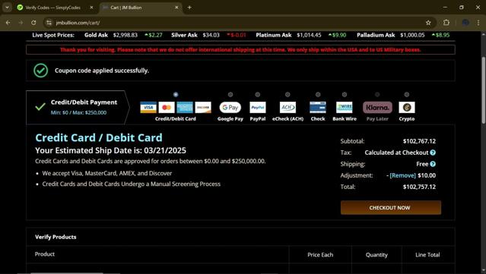Click the MasterCard icon
The height and width of the screenshot is (274, 486).
167,107
